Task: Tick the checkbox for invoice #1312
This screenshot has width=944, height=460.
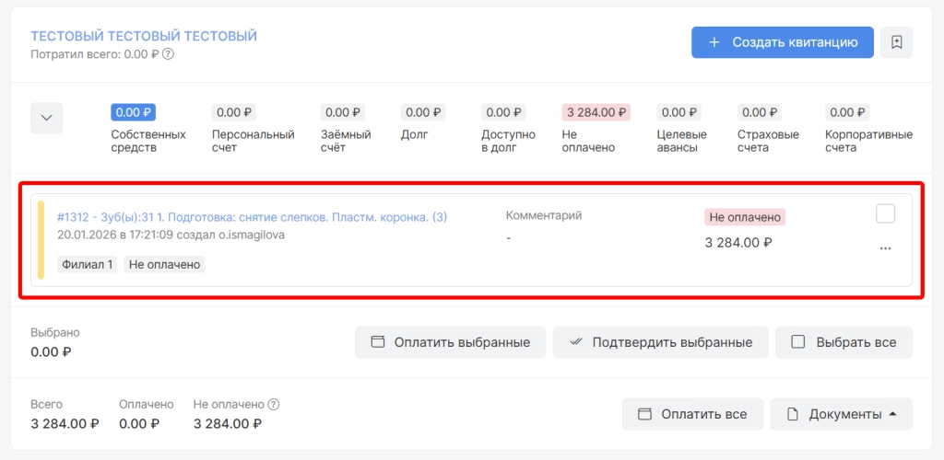Action: [885, 213]
